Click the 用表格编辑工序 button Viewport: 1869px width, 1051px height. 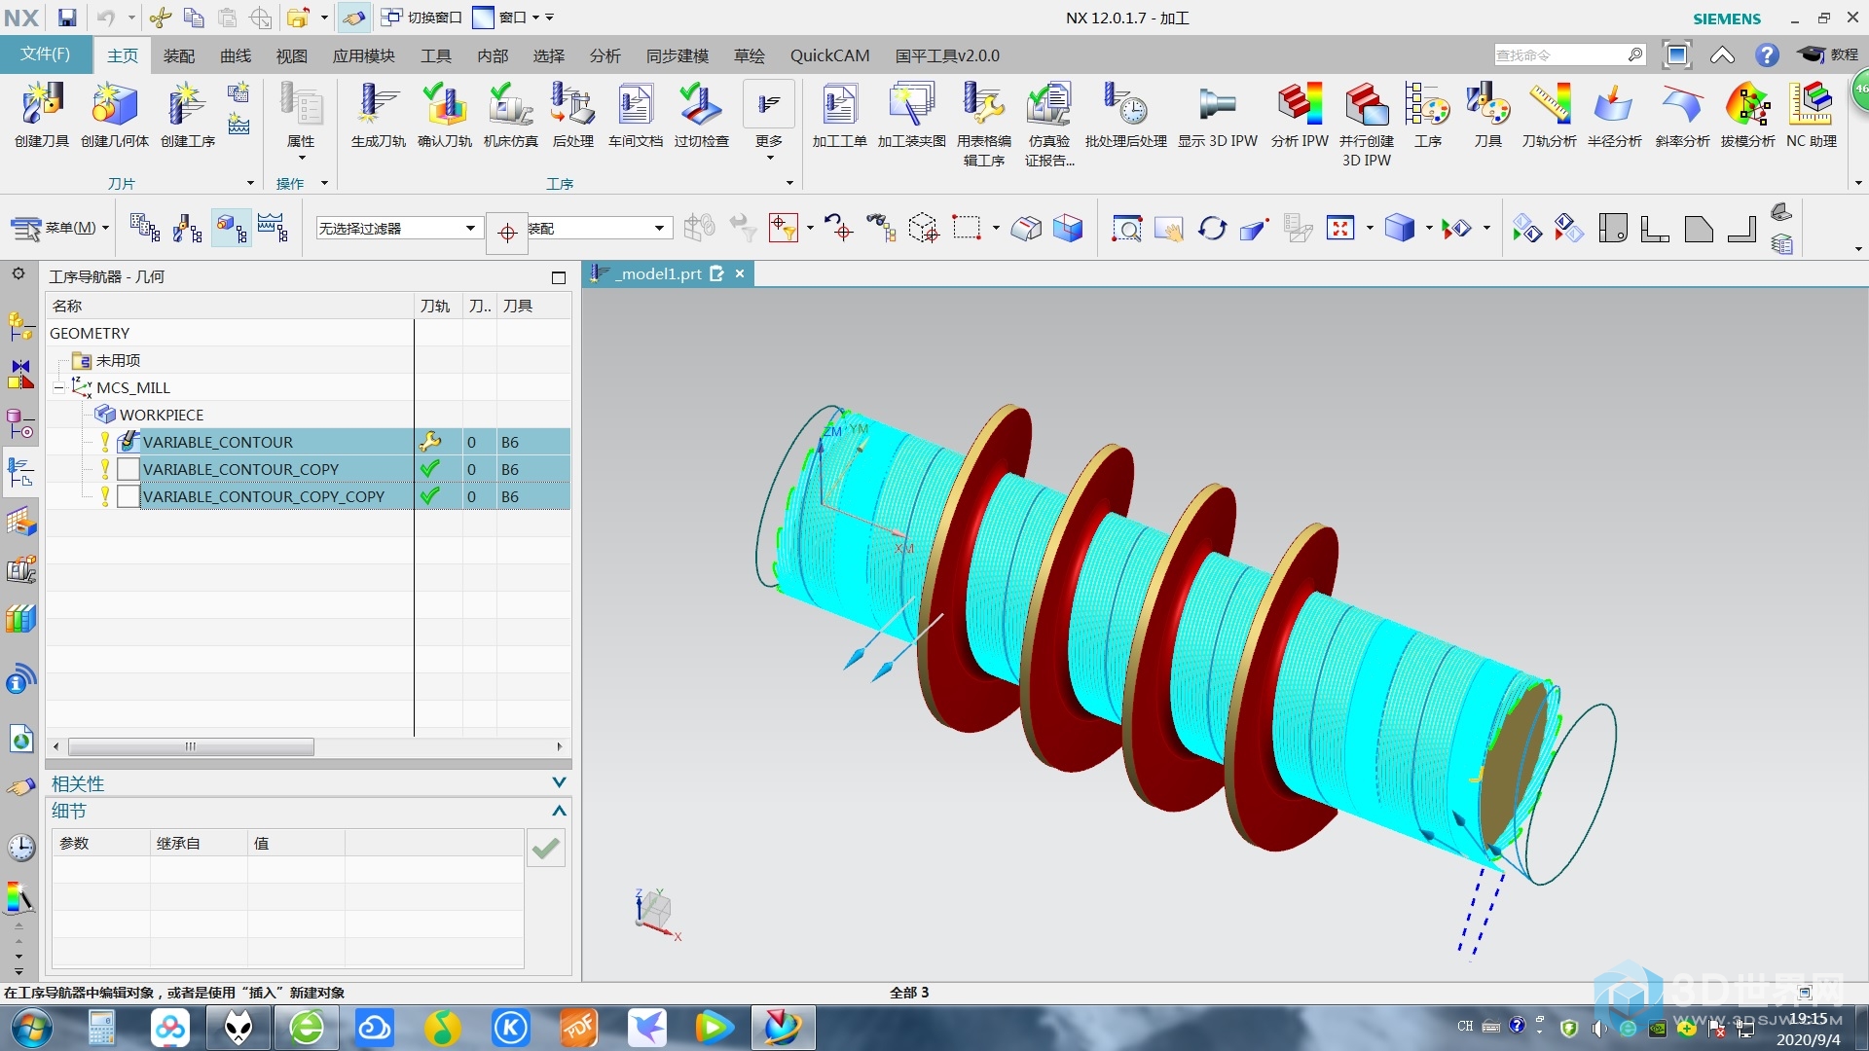click(x=984, y=125)
